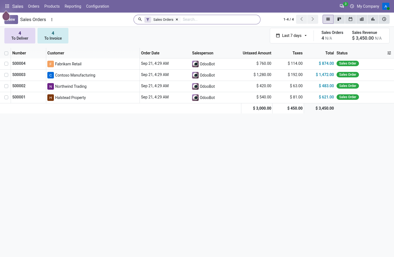
Task: Remove the Sales Orders filter facet
Action: pos(177,20)
